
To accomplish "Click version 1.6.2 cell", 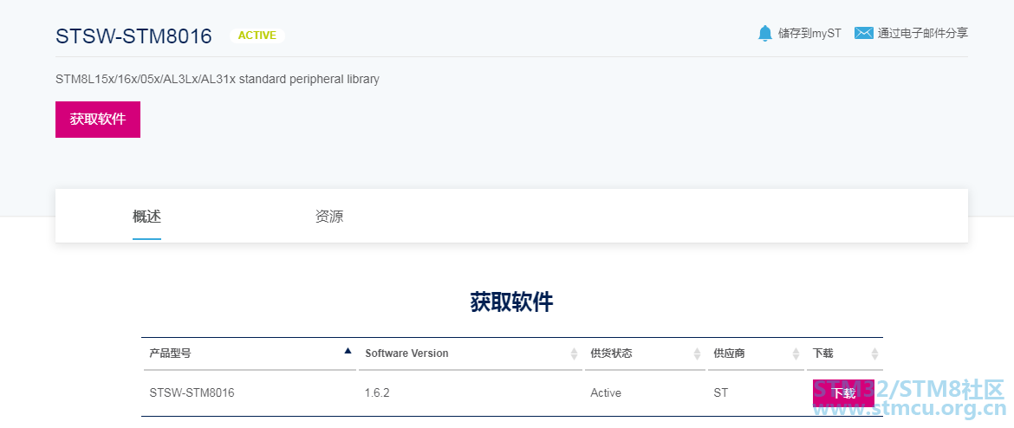I will 377,392.
